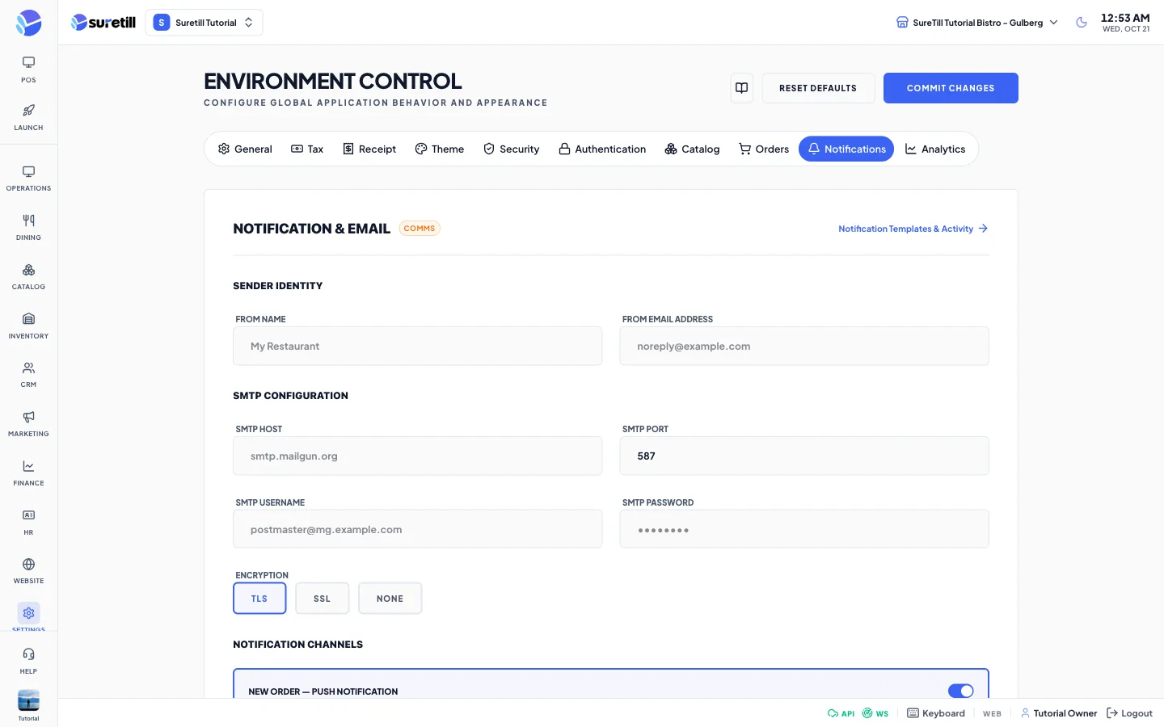
Task: Open the Website globe section
Action: (x=28, y=571)
